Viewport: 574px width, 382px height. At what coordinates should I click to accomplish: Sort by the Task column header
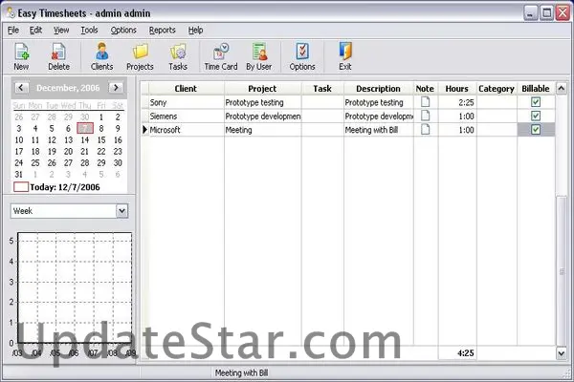point(322,89)
